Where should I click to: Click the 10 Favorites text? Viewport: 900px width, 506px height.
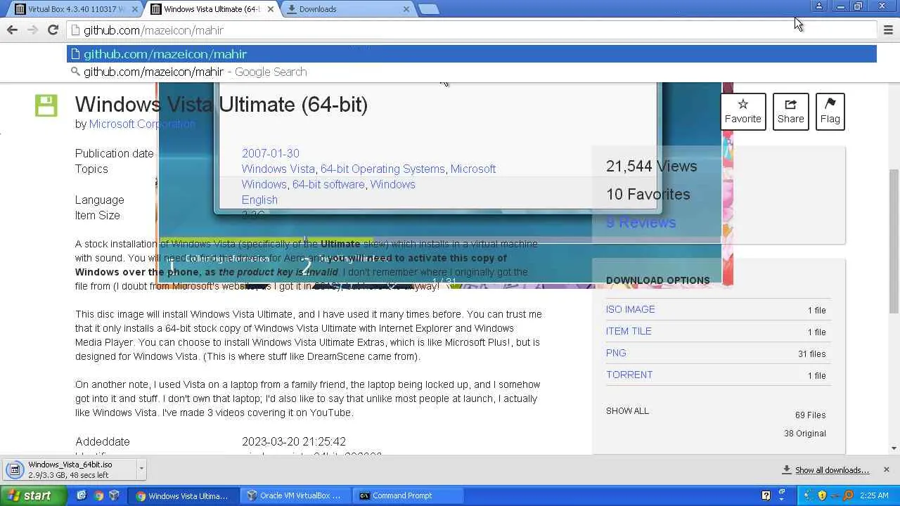648,194
